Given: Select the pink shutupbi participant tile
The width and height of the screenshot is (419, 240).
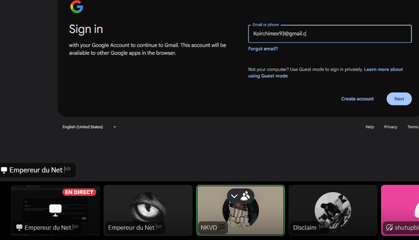Looking at the screenshot, I should pos(400,210).
